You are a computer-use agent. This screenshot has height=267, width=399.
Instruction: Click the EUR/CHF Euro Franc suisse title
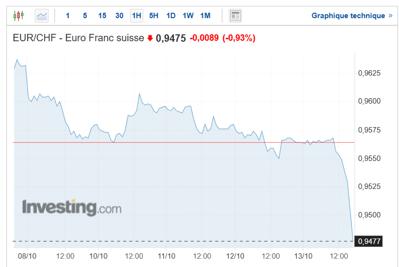click(79, 38)
